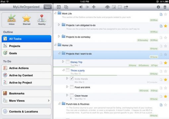Collapse the Work Life folder triangle
Viewport: 169px width, 119px height.
click(x=55, y=13)
